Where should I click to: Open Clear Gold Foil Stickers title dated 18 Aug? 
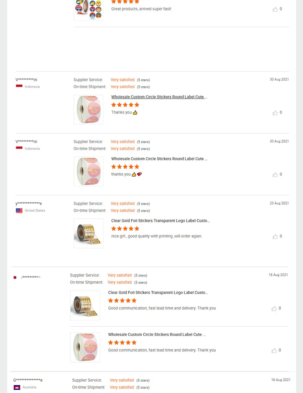[x=157, y=292]
